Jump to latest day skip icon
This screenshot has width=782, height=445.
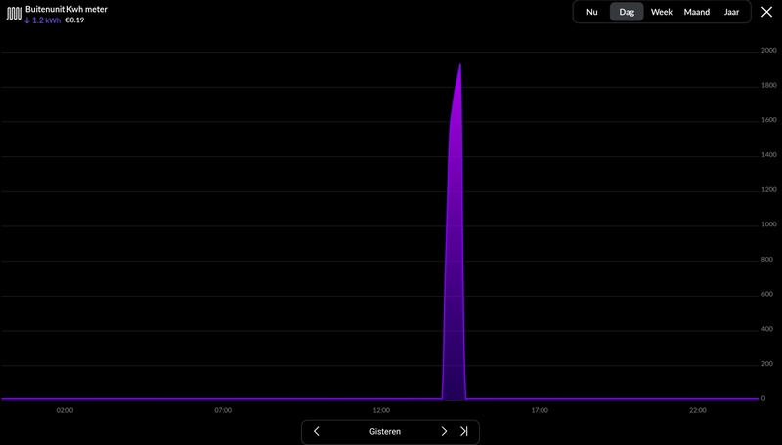(x=463, y=431)
